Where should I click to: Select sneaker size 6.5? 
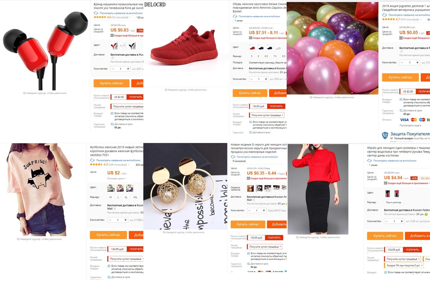tap(266, 56)
